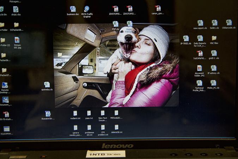The height and width of the screenshot is (159, 238).
Task: Open the folder icon over the car dashboard
Action: point(60,55)
